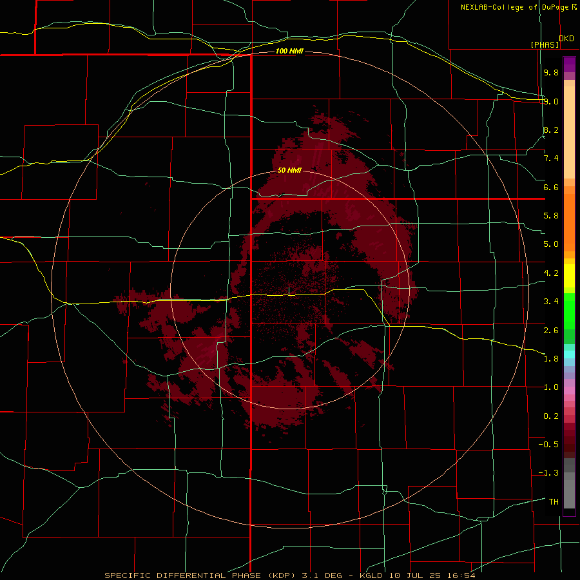
Task: Click the KGLD radar site marker at the ring center
Action: click(289, 291)
